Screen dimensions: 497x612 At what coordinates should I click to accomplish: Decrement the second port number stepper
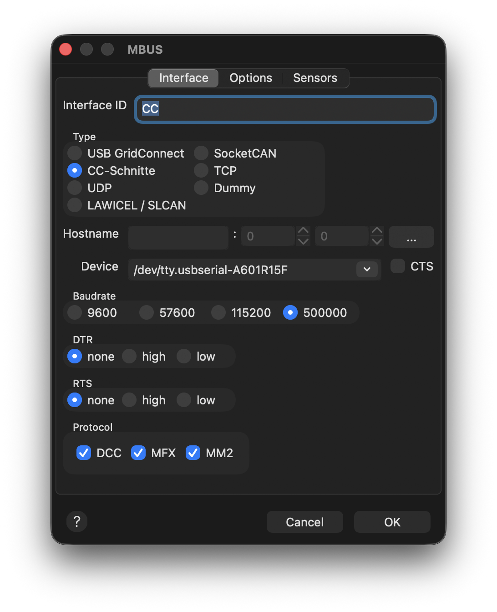coord(377,241)
